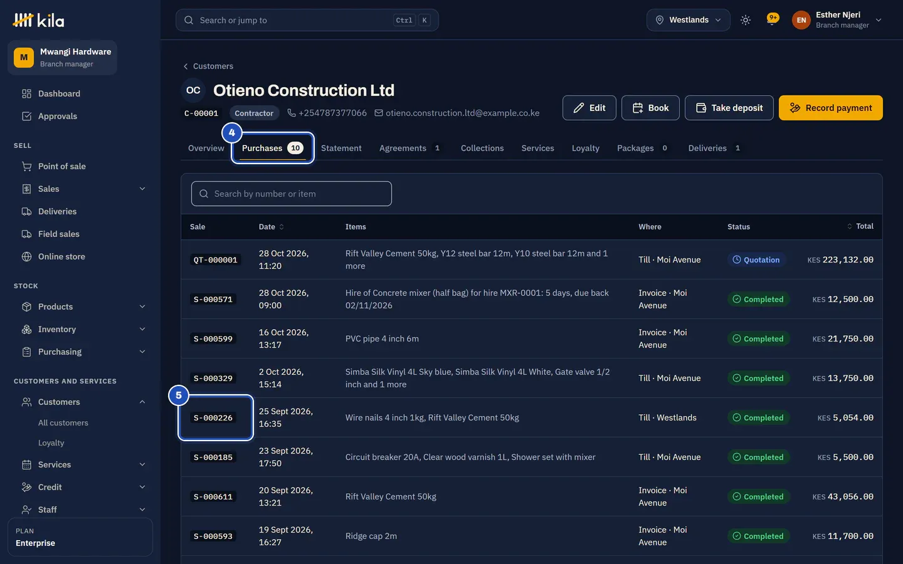
Task: Click the Edit button
Action: coord(589,108)
